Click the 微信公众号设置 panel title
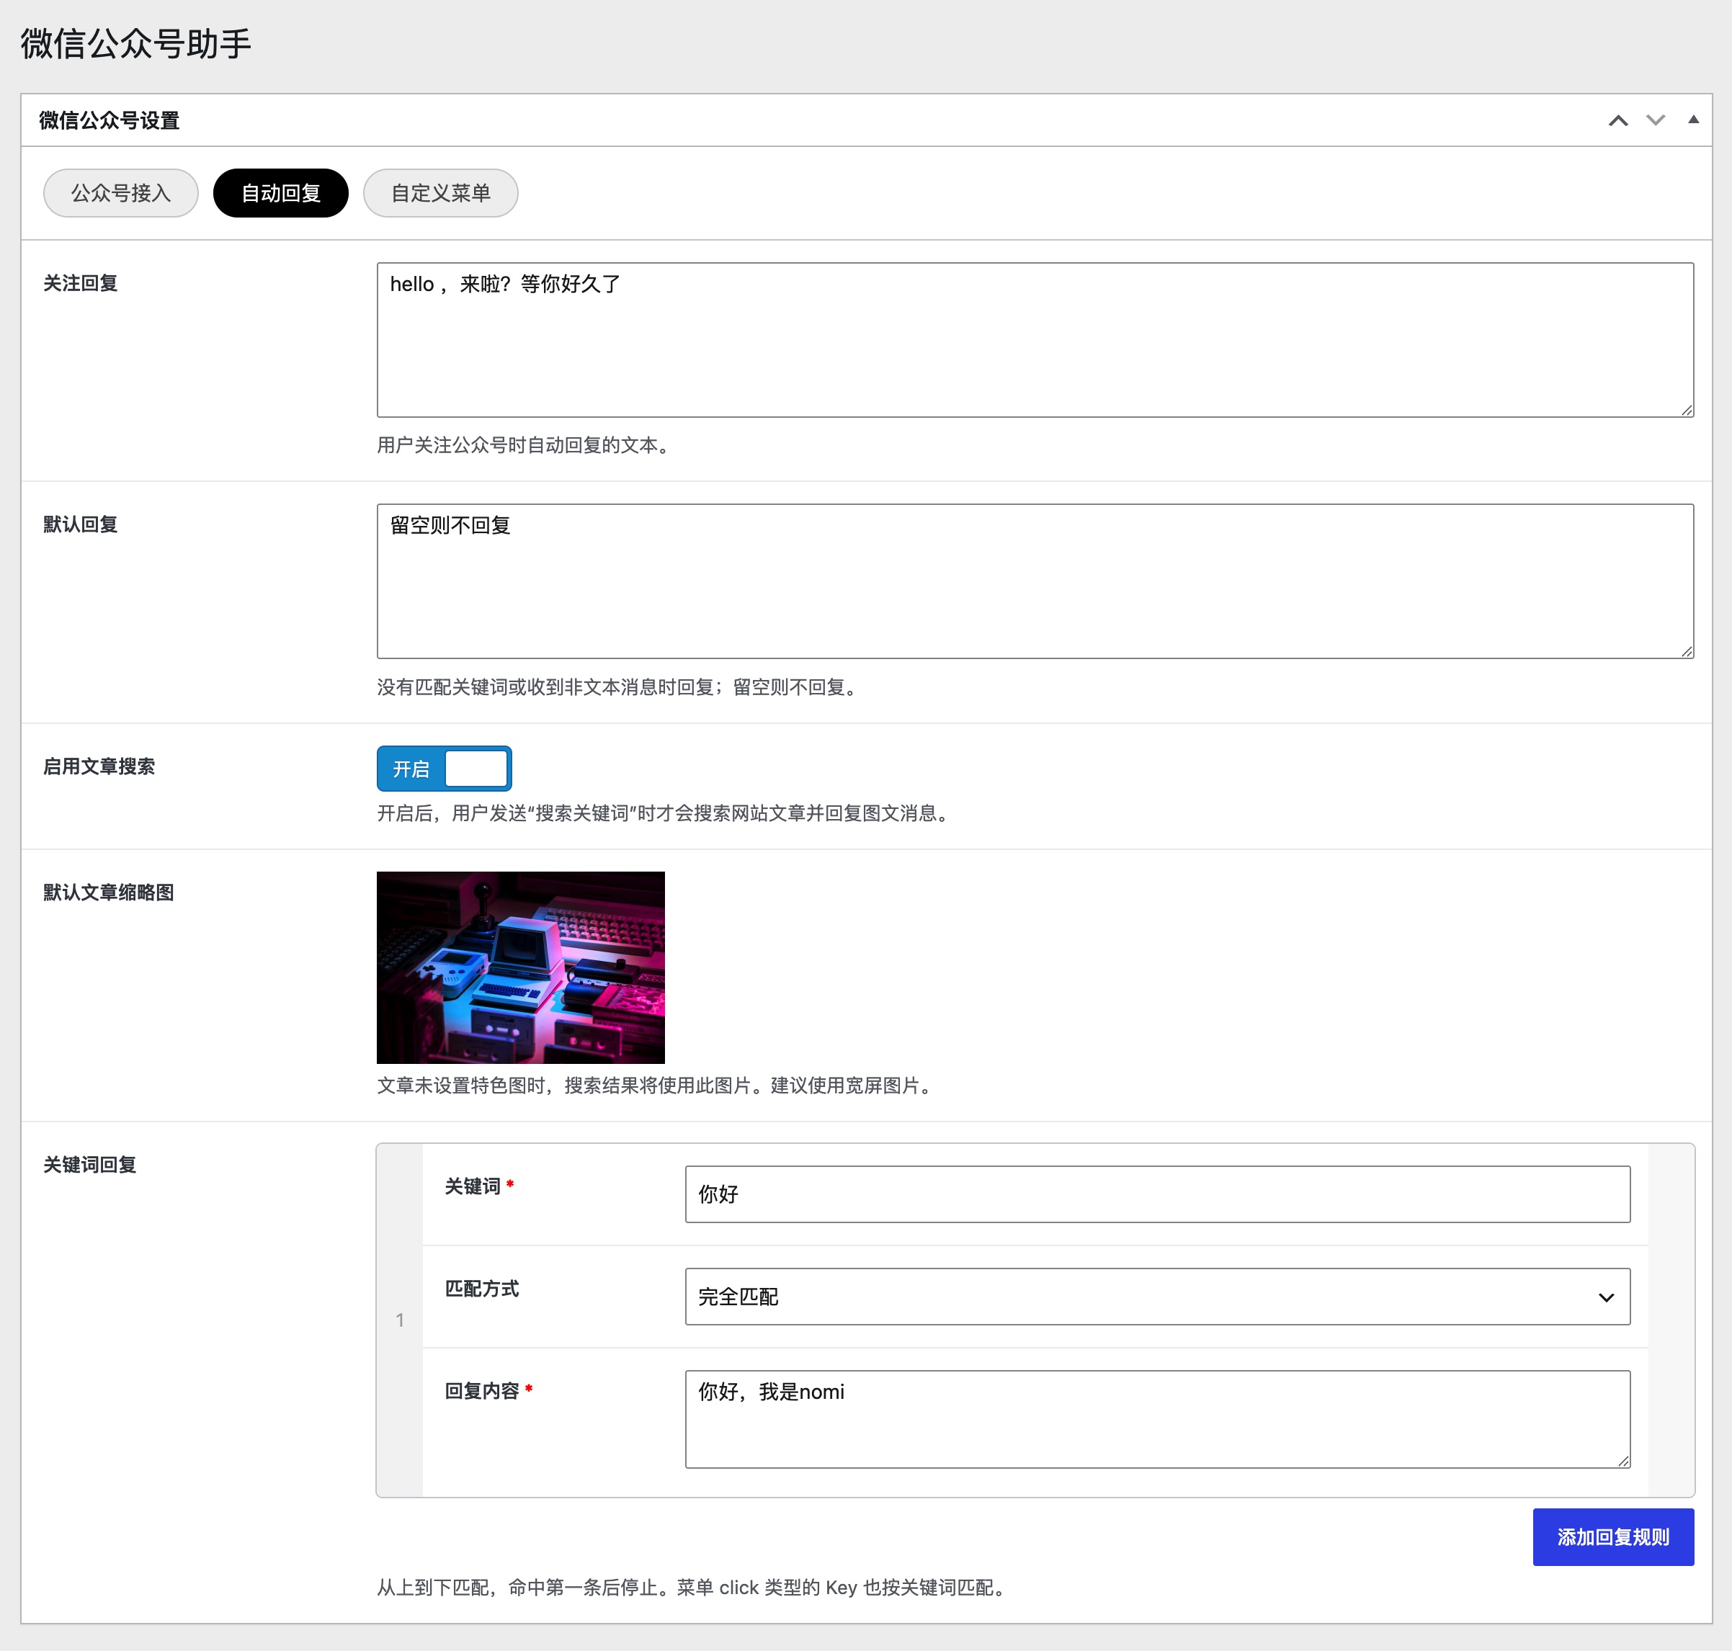The image size is (1732, 1651). (109, 120)
